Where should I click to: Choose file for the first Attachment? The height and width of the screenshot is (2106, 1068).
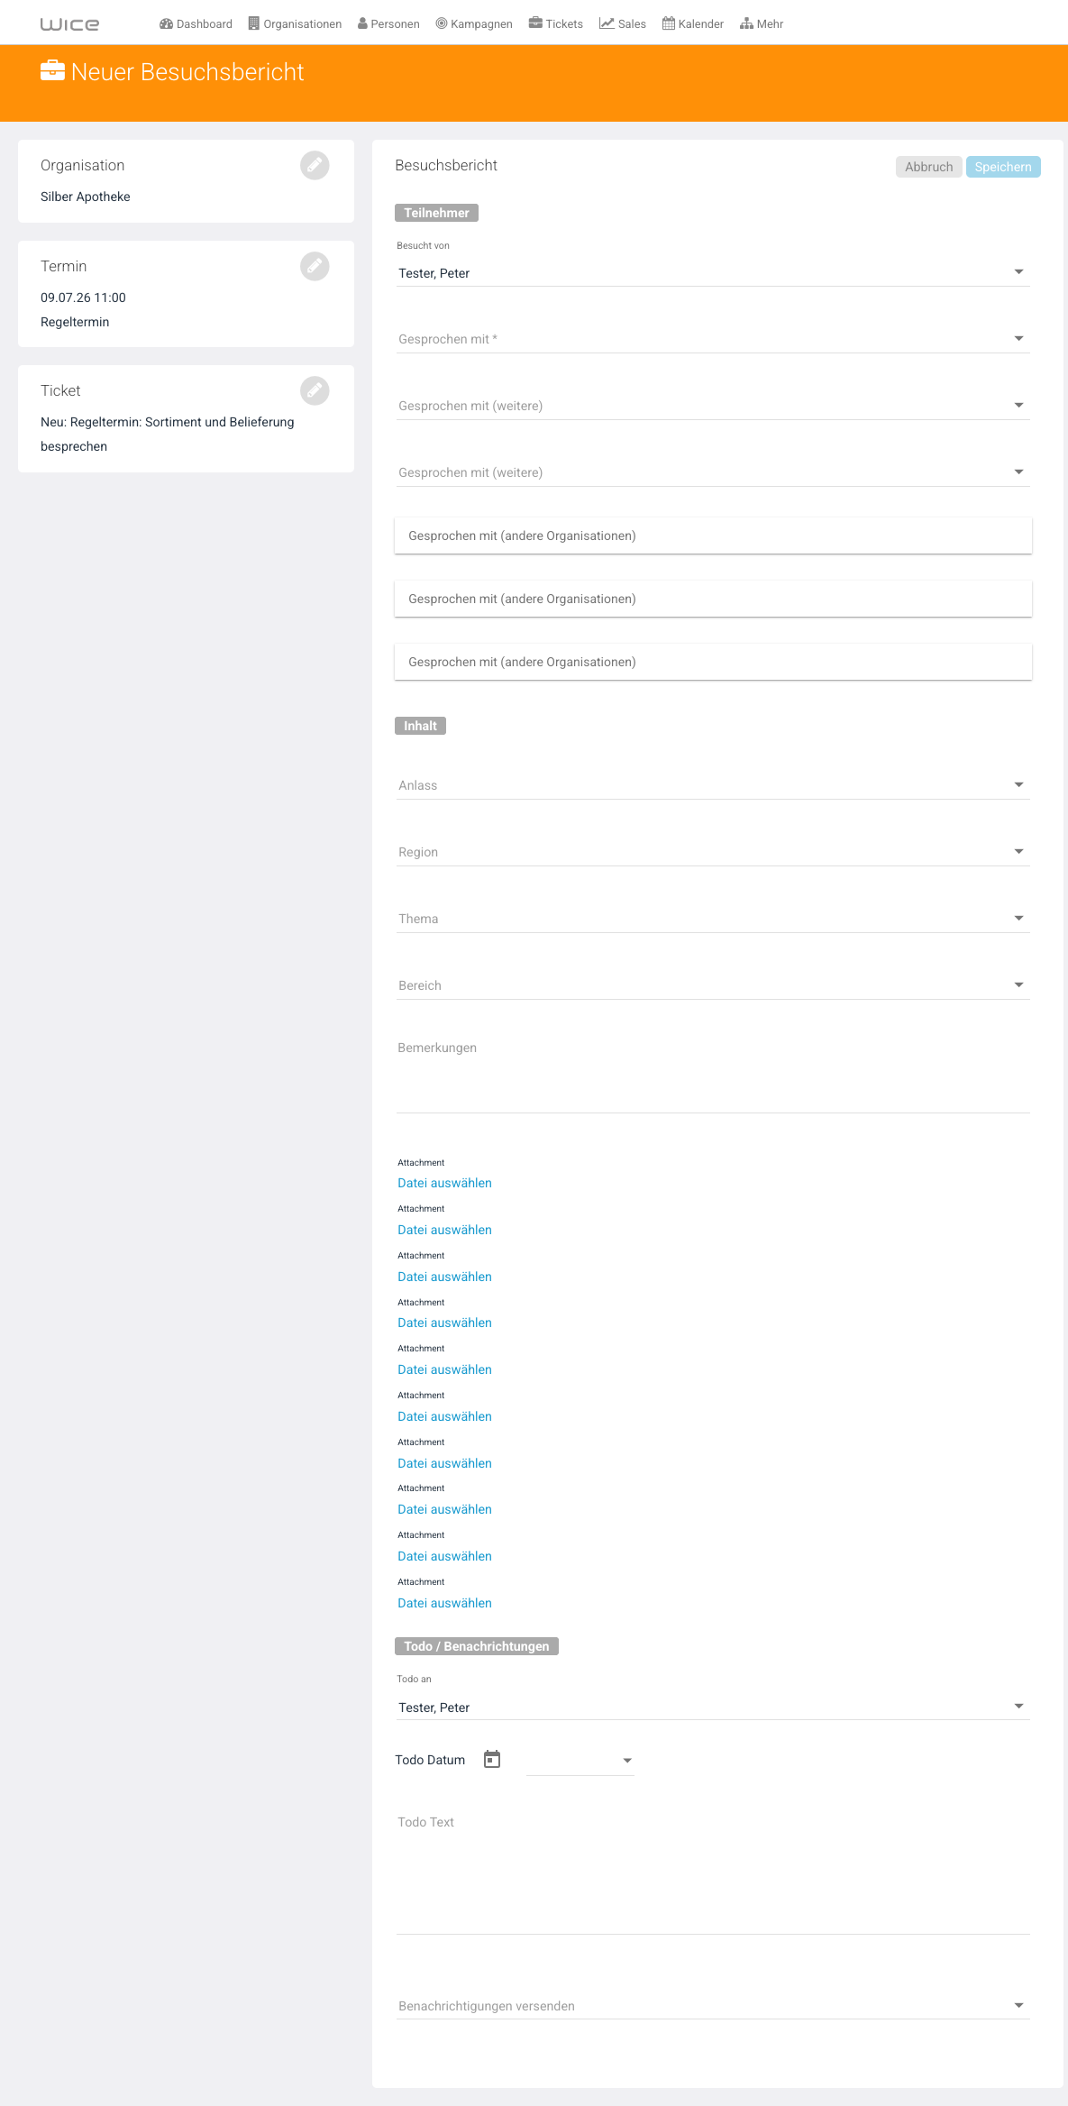(x=444, y=1183)
